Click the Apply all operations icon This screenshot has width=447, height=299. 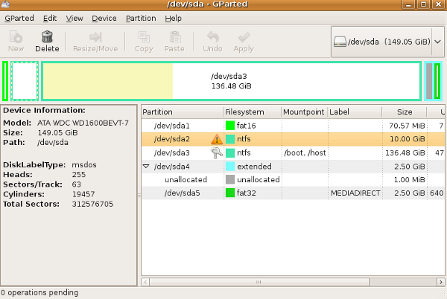click(x=244, y=37)
